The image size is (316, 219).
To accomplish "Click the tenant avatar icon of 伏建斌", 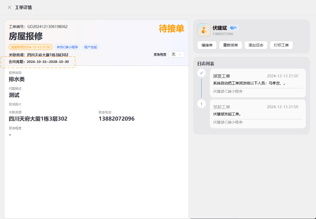I will click(204, 30).
